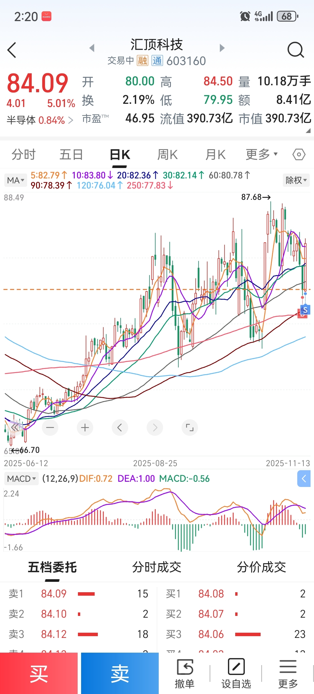This screenshot has height=694, width=314.
Task: Switch to 周K chart tab
Action: tap(167, 154)
